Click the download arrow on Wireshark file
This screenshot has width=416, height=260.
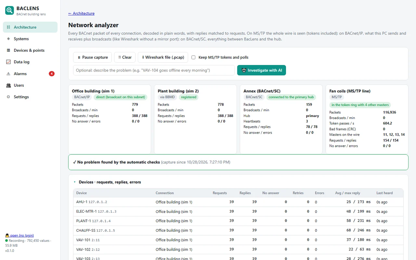(143, 57)
